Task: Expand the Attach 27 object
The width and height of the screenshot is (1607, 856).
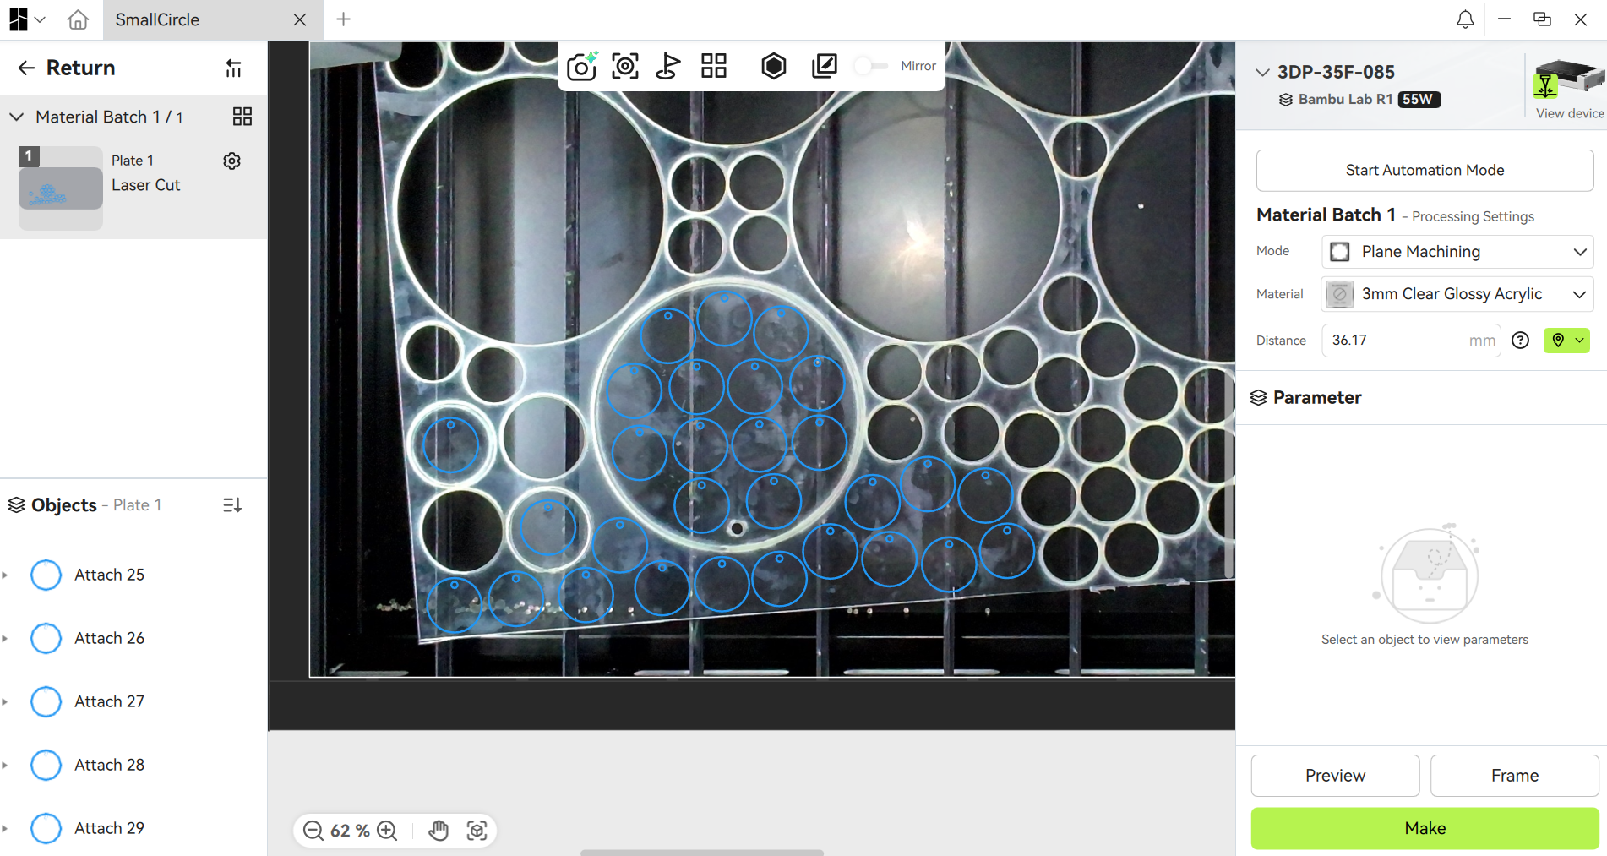Action: 5,701
